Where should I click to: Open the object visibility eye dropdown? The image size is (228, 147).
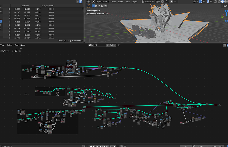pos(195,2)
